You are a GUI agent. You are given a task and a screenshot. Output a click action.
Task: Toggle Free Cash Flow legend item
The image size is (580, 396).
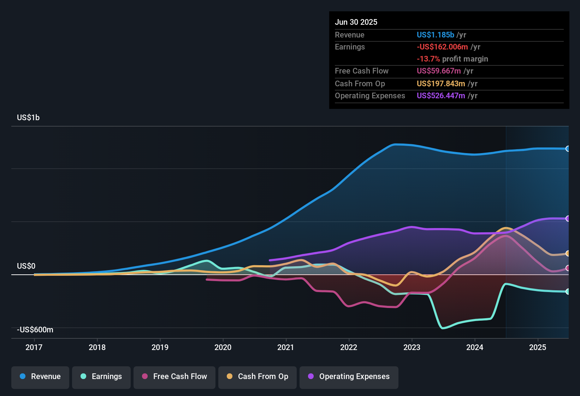pos(174,377)
